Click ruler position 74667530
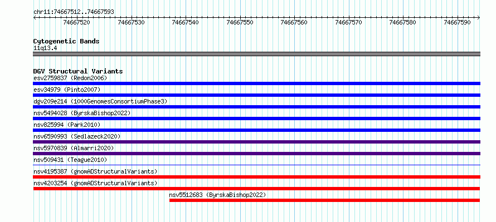Screen dimensions: 496x222 (132, 22)
